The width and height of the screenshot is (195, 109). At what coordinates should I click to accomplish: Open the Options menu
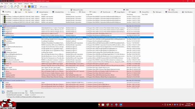(x=20, y=4)
